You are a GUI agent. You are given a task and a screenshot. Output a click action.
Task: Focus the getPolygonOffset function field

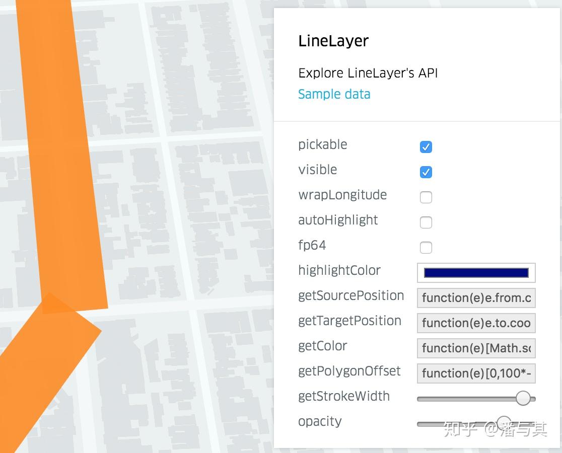pyautogui.click(x=476, y=373)
